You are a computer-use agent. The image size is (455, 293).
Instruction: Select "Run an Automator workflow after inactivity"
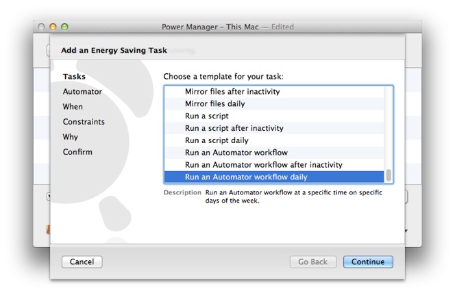(x=263, y=165)
